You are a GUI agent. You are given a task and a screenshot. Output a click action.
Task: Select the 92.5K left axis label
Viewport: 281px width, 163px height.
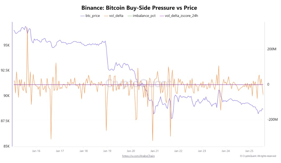coord(5,71)
